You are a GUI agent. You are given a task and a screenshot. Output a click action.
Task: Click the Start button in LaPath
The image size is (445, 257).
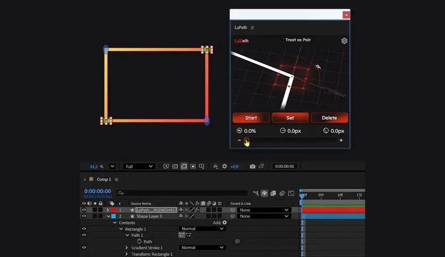click(x=251, y=118)
